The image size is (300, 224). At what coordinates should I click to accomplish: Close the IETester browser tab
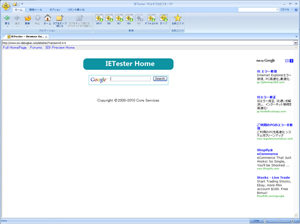(x=46, y=37)
